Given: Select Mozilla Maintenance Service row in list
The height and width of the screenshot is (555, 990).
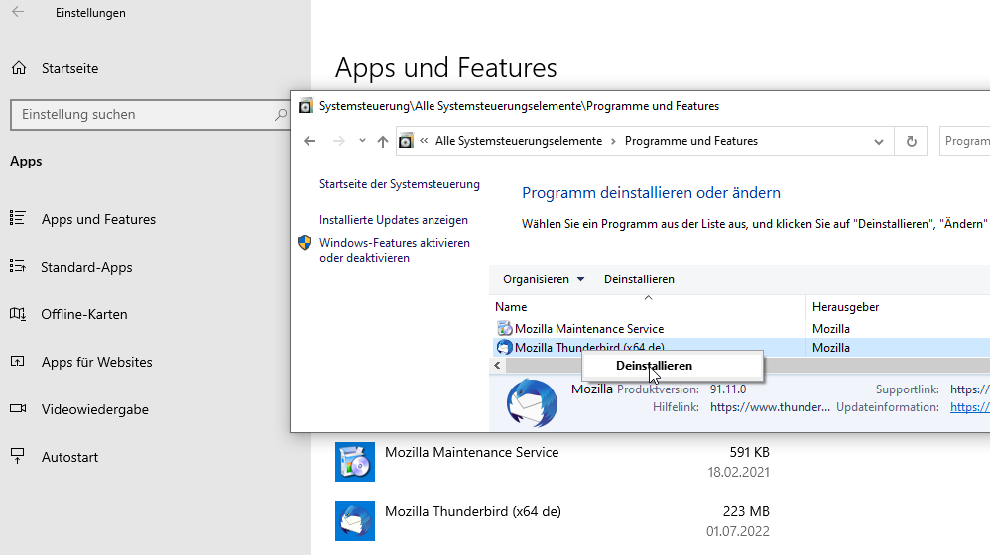Looking at the screenshot, I should 589,329.
